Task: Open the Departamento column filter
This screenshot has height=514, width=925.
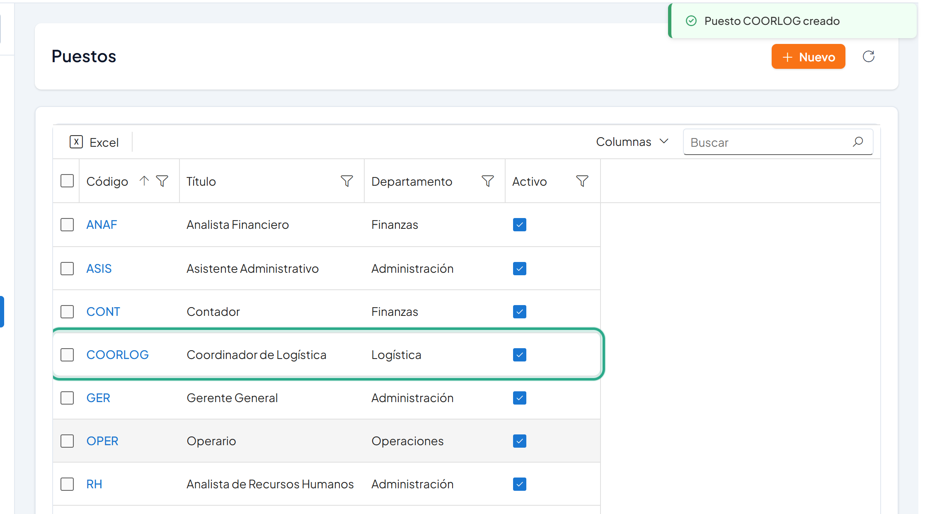Action: pos(487,181)
